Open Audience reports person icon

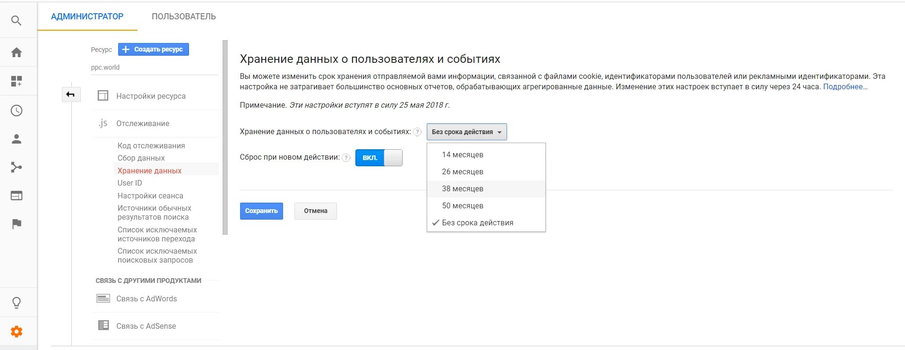(17, 139)
